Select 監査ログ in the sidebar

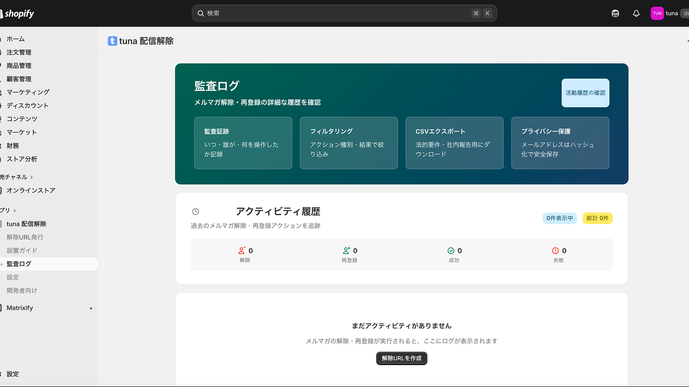pyautogui.click(x=49, y=264)
